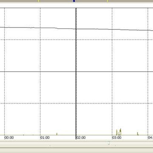The width and height of the screenshot is (153, 153).
Task: Click the solid horizontal midline at the 01:00 gridline
Action: (x=40, y=72)
